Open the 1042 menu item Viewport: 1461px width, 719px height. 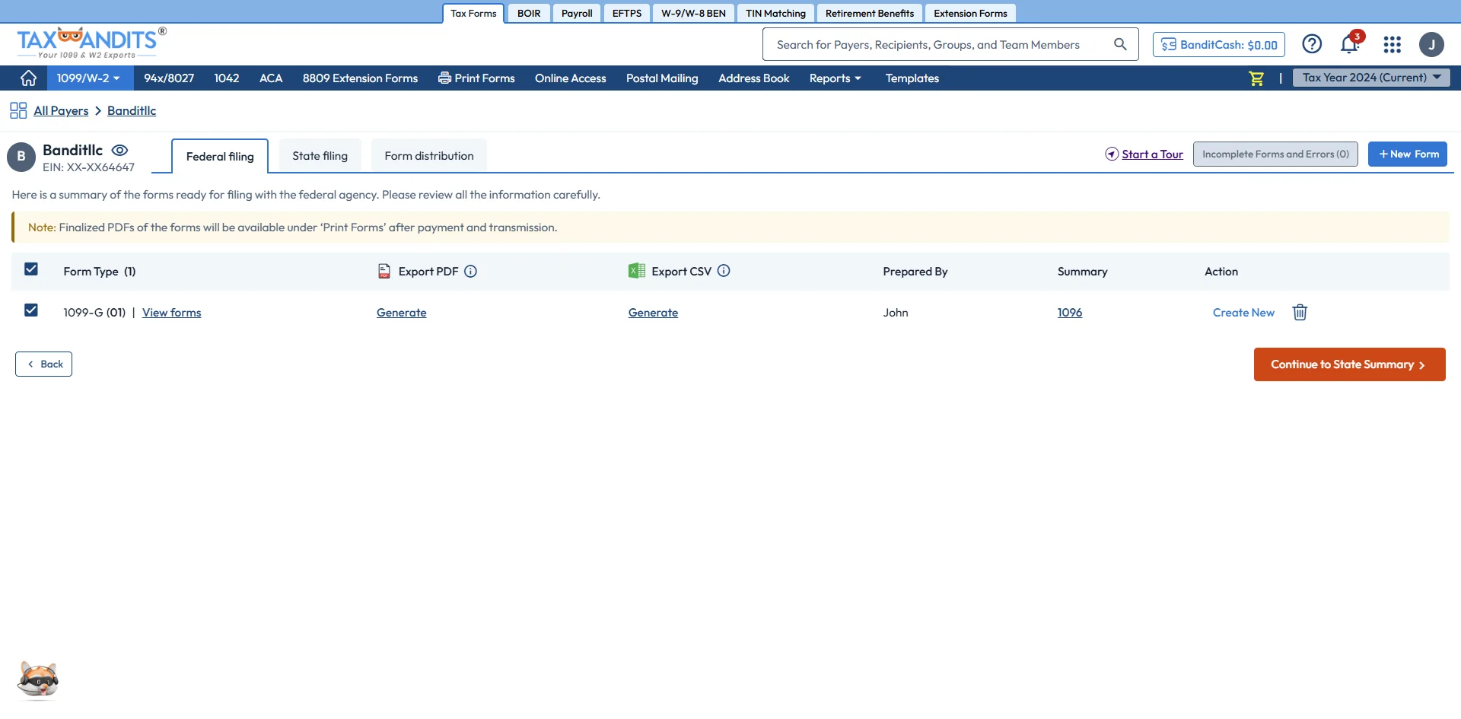(x=227, y=78)
